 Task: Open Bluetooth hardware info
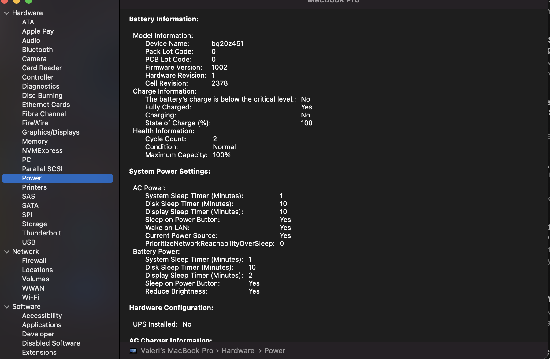click(x=37, y=50)
